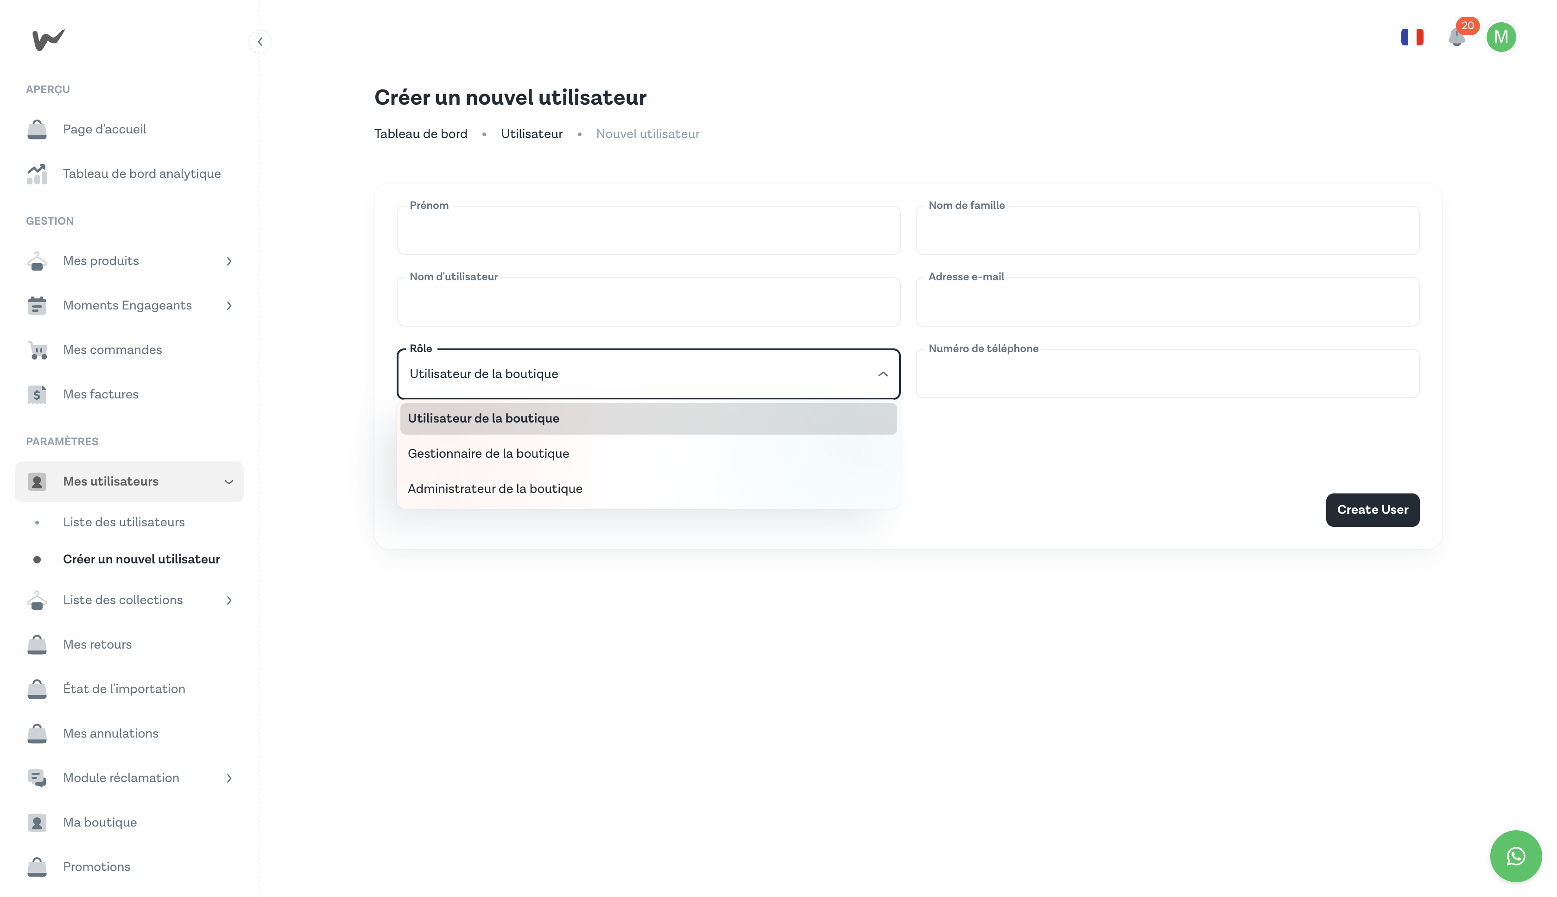The image size is (1557, 897).
Task: Expand Moments Engageants submenu chevron
Action: coord(228,306)
